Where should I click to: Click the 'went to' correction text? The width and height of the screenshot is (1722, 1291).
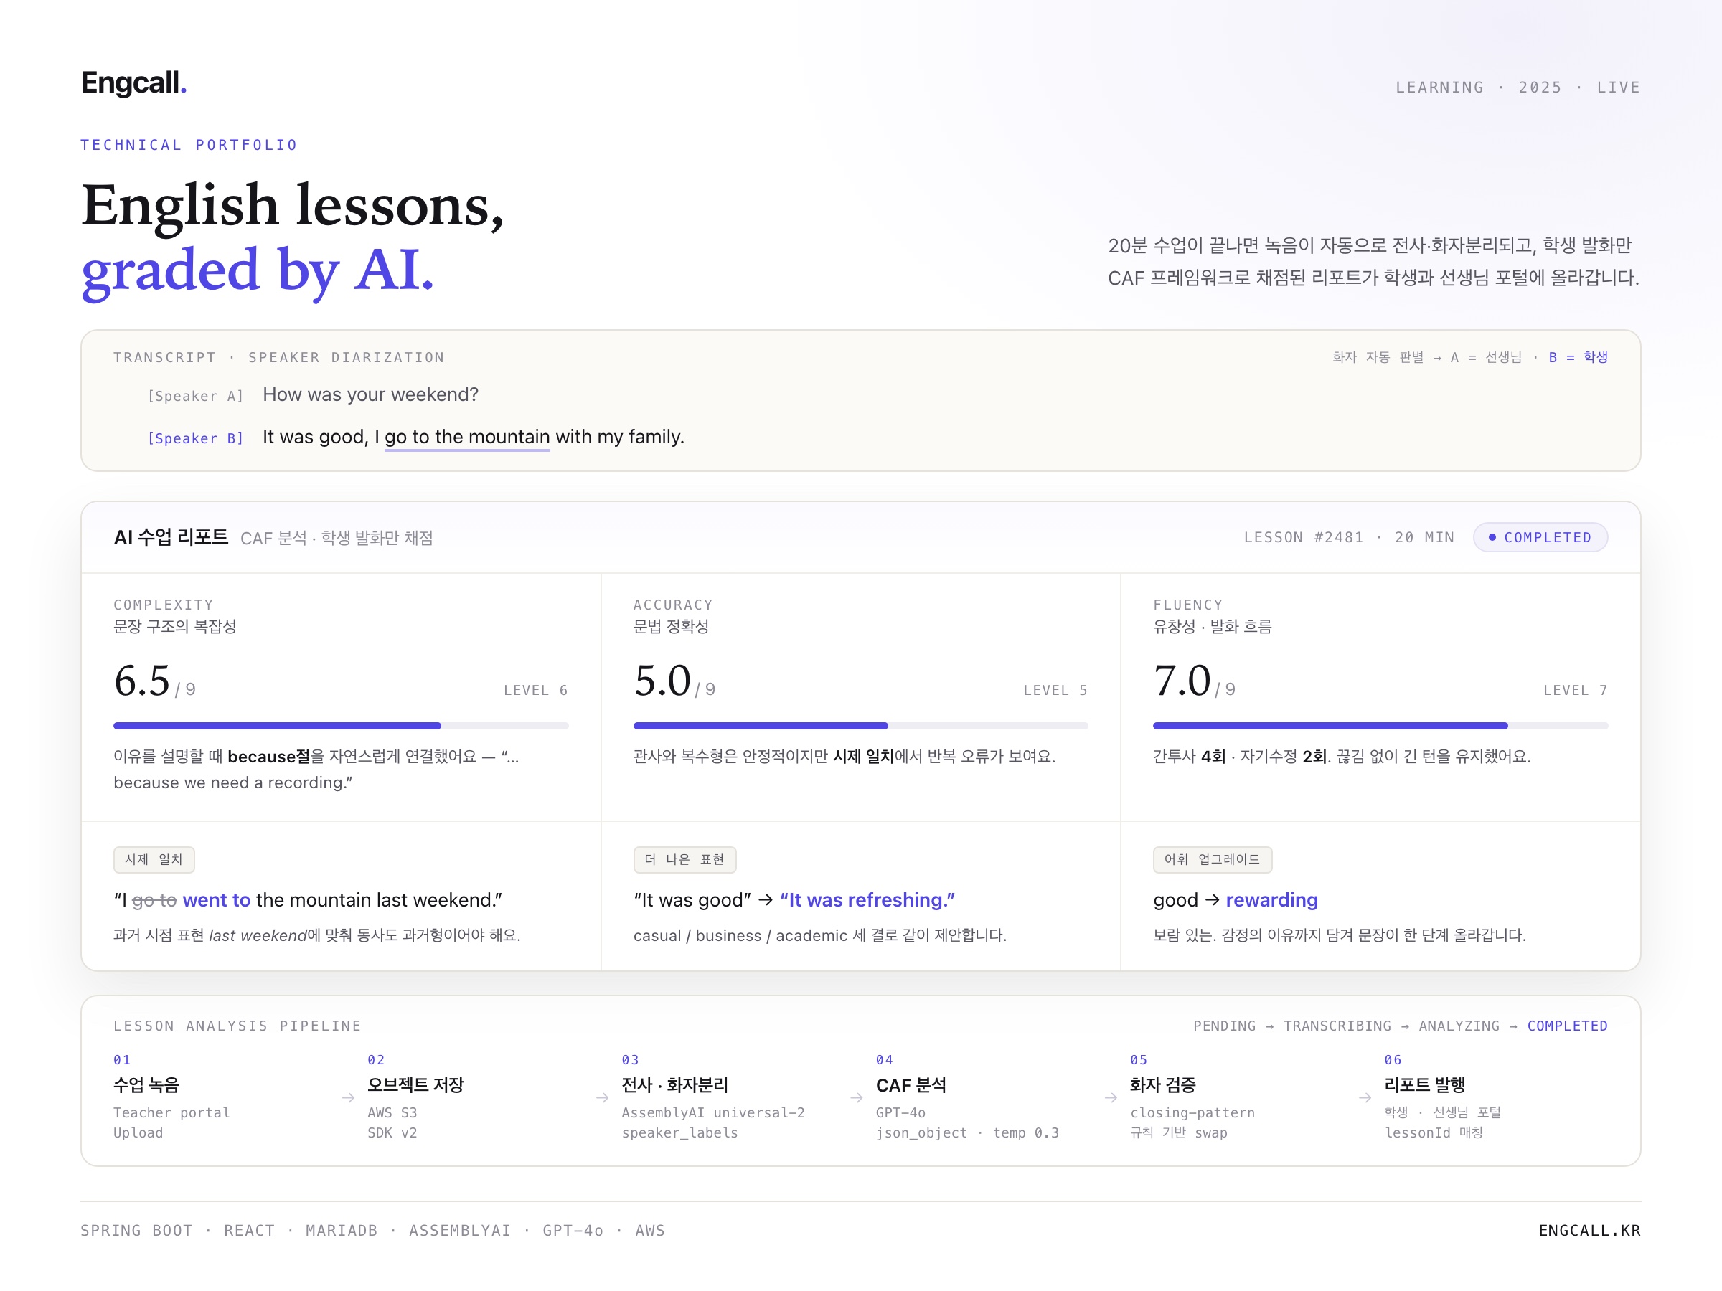pos(217,899)
